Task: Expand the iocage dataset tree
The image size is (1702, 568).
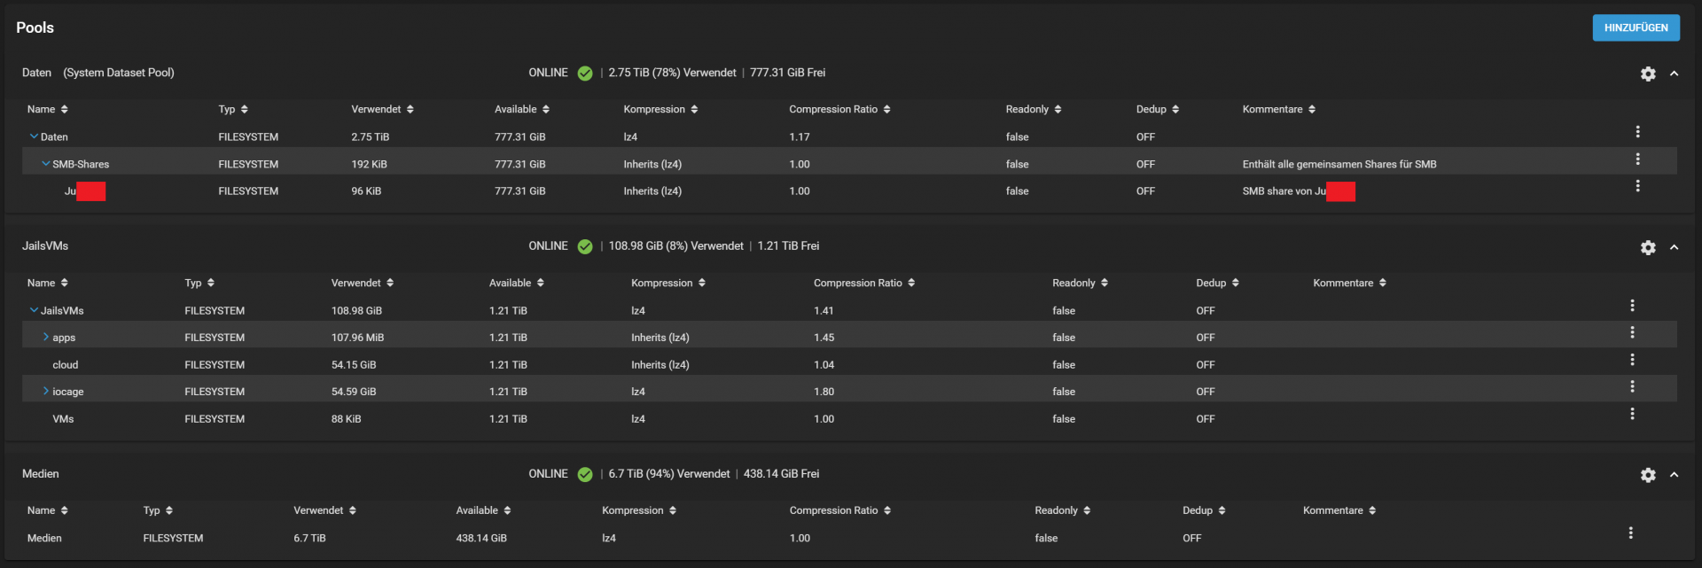Action: coord(46,391)
